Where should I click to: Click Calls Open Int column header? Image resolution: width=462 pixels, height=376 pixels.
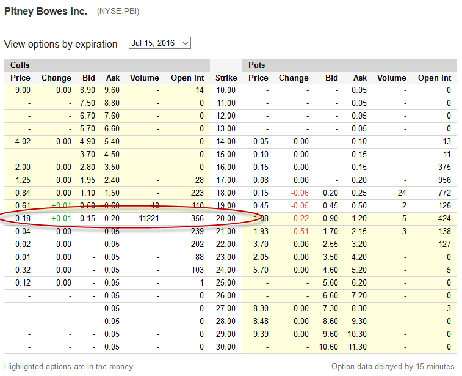(187, 78)
